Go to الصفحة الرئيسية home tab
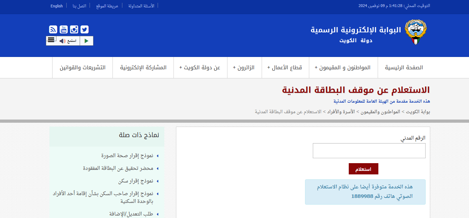The height and width of the screenshot is (218, 469). click(404, 68)
